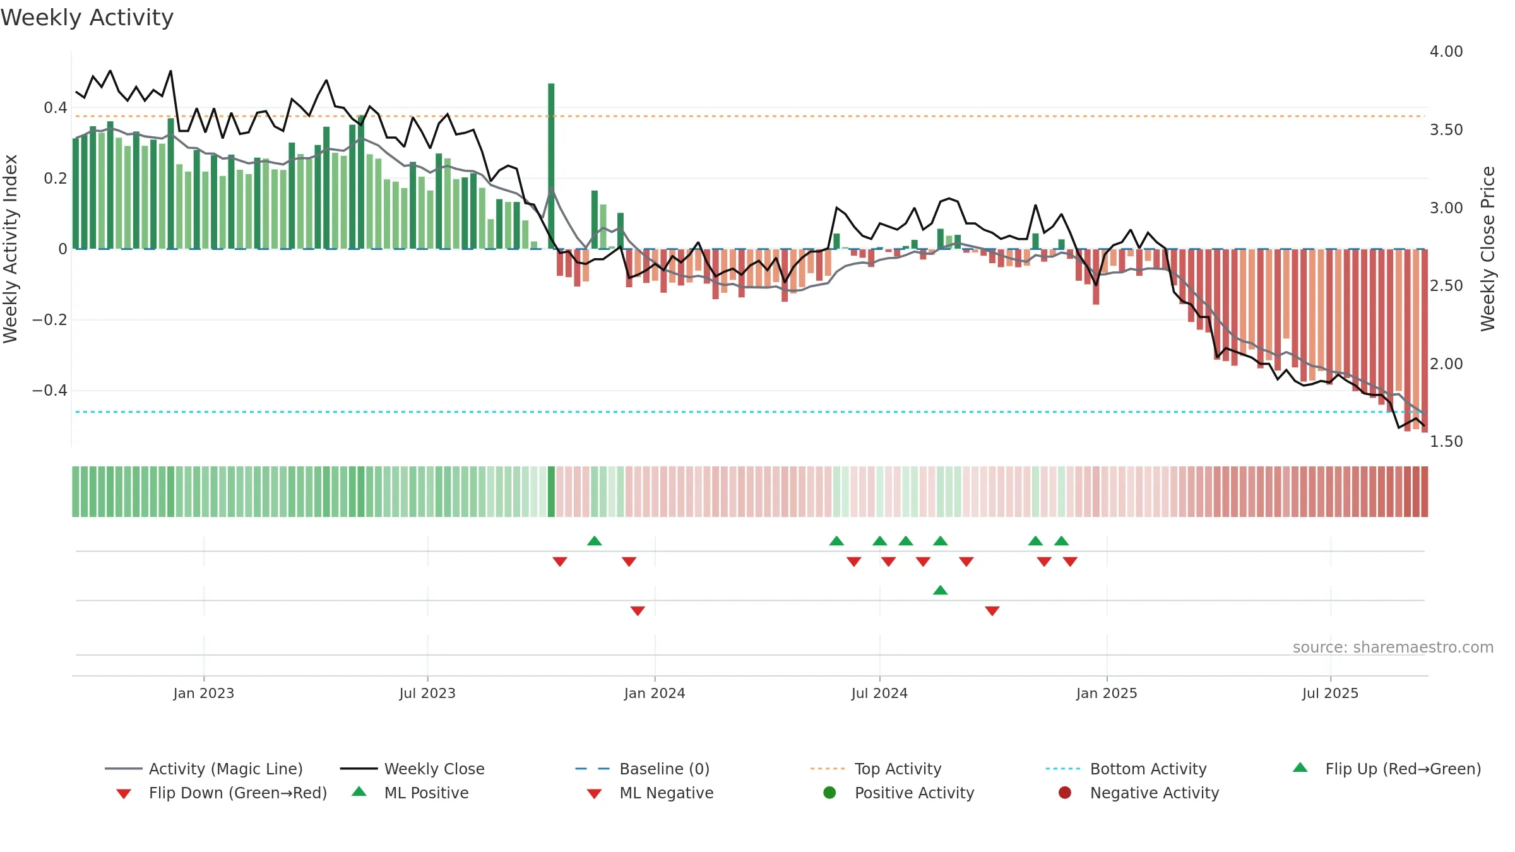1515x852 pixels.
Task: Click the 4.00 price axis label
Action: click(1446, 52)
